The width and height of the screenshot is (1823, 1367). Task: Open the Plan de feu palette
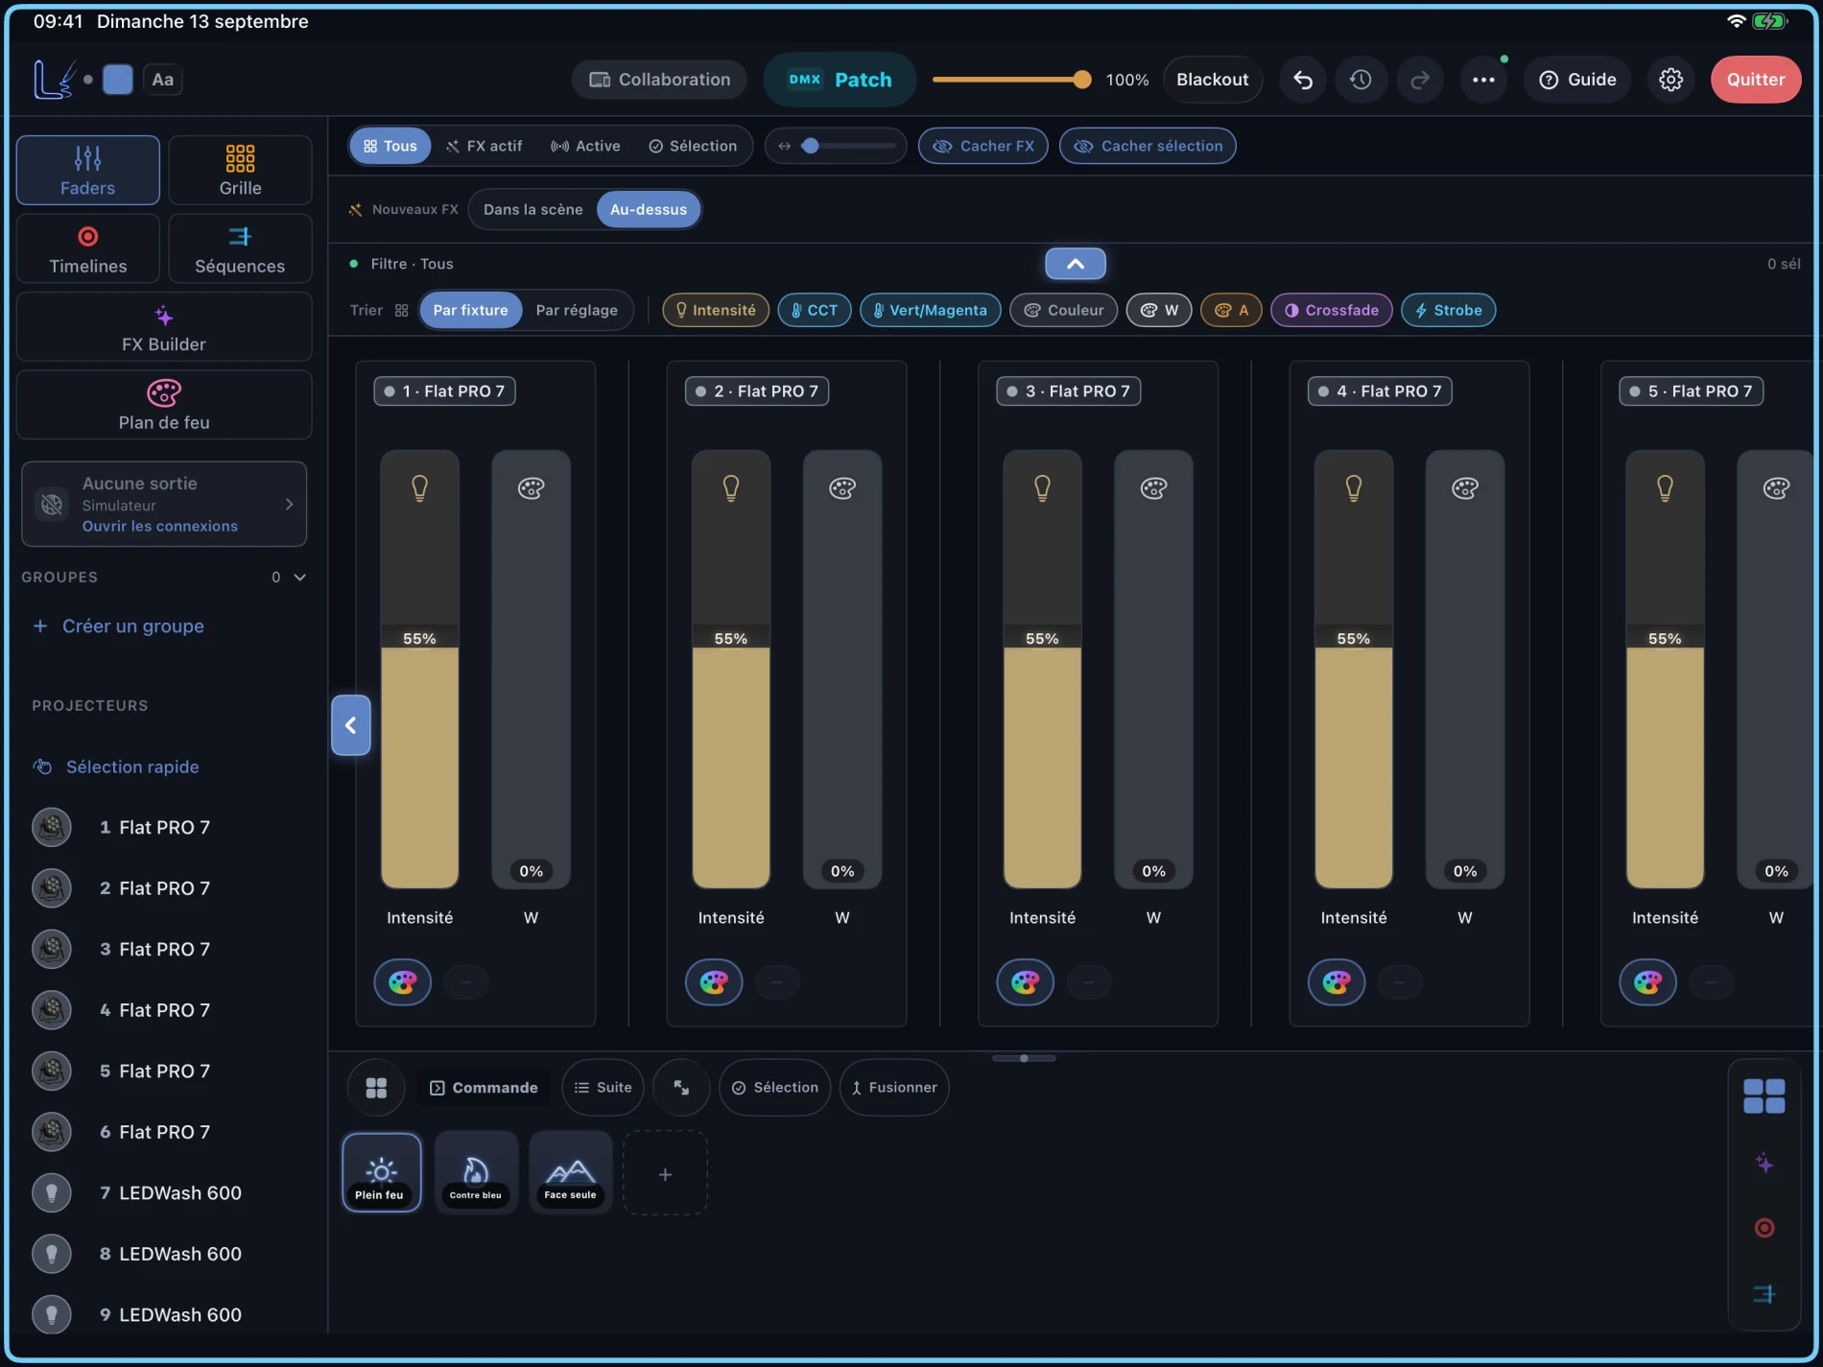point(164,406)
